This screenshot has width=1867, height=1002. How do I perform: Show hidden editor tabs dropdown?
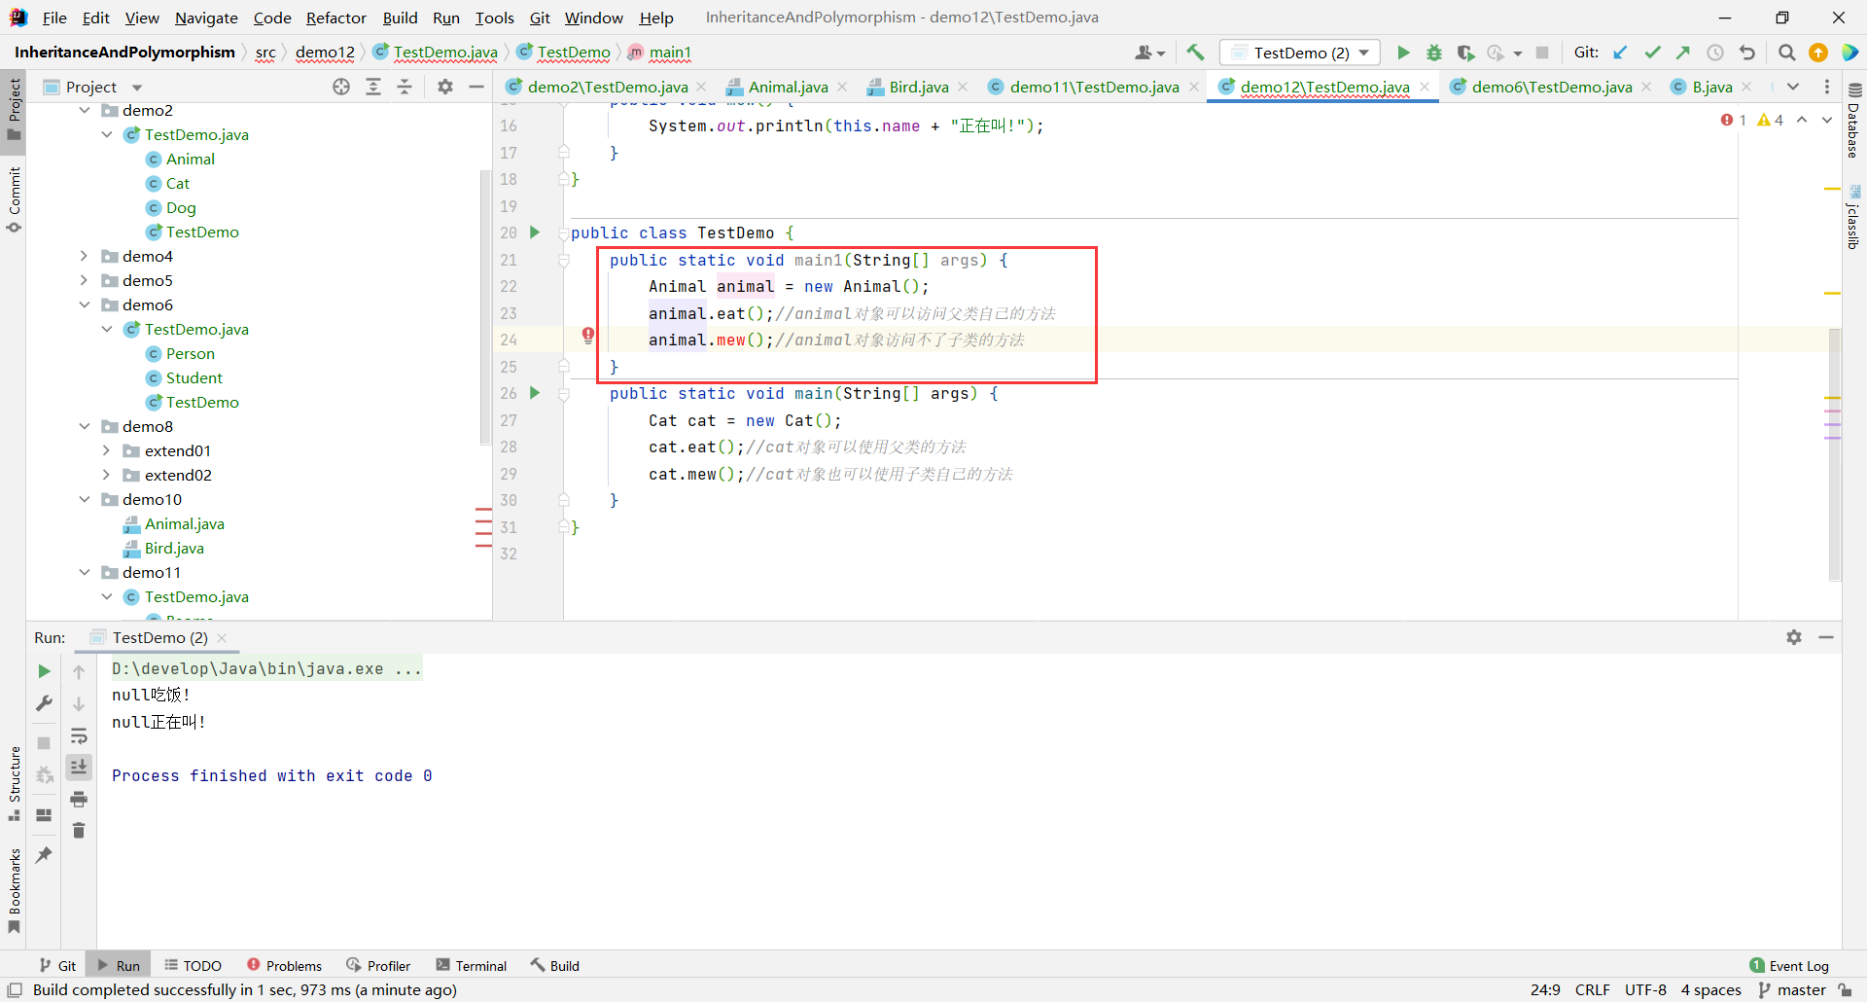coord(1793,87)
